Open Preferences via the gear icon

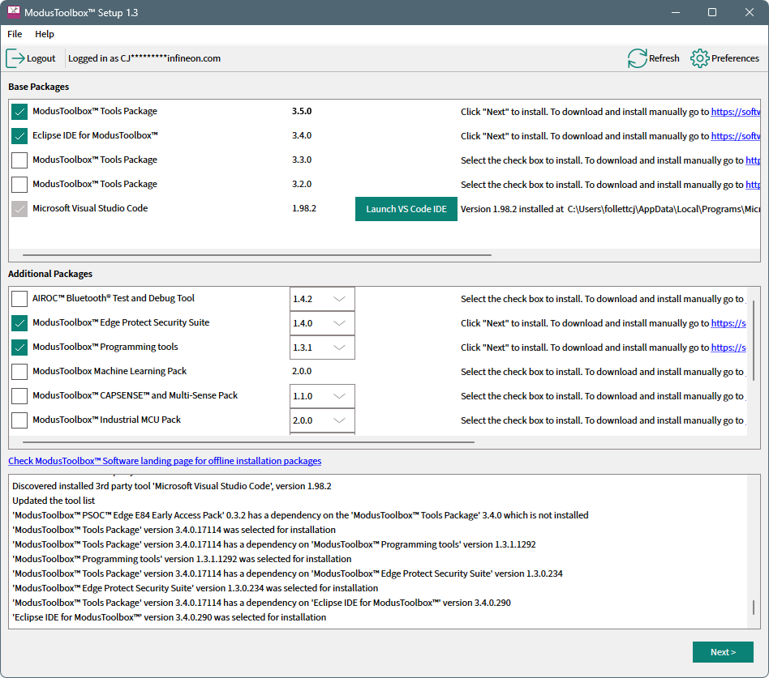pyautogui.click(x=699, y=58)
